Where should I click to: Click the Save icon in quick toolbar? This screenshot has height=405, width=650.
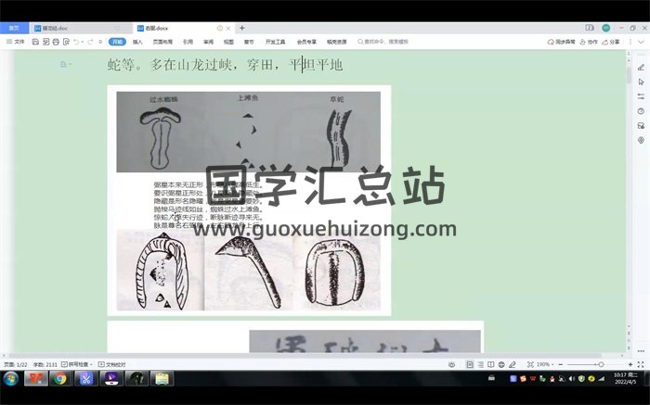[x=35, y=42]
